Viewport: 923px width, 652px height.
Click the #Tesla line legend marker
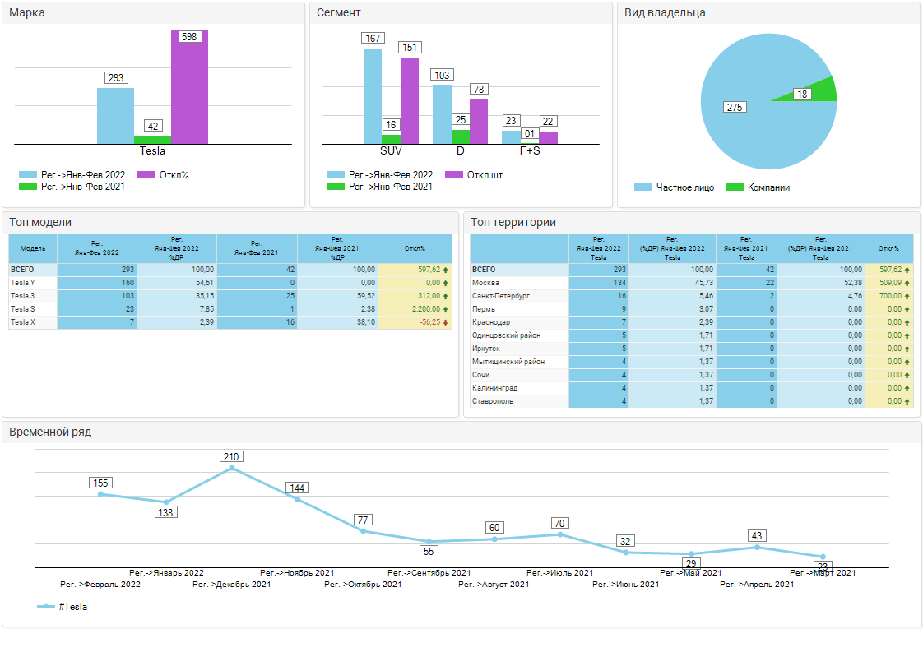tap(46, 607)
